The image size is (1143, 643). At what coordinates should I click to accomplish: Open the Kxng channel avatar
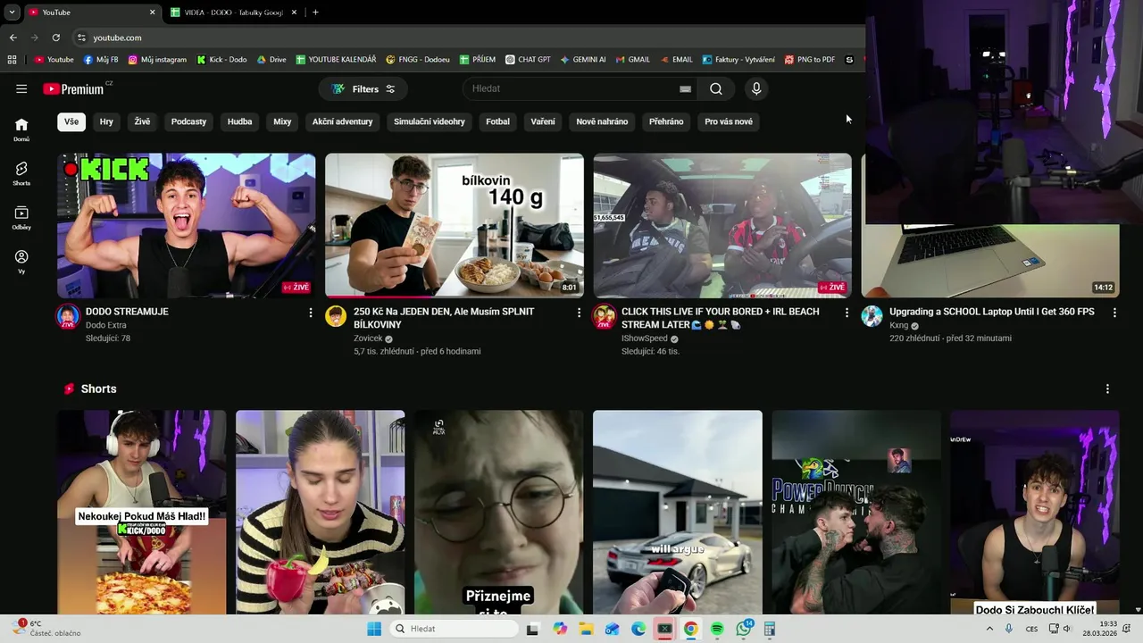coord(872,316)
